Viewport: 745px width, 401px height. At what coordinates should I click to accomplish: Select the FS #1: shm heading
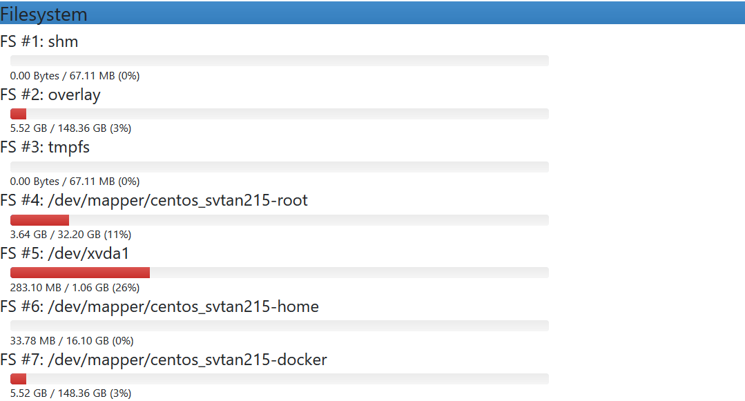click(39, 42)
